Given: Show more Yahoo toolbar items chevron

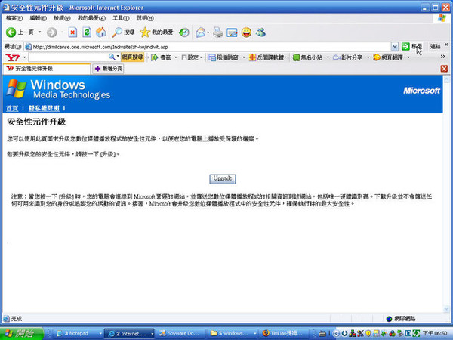Looking at the screenshot, I should (x=442, y=57).
